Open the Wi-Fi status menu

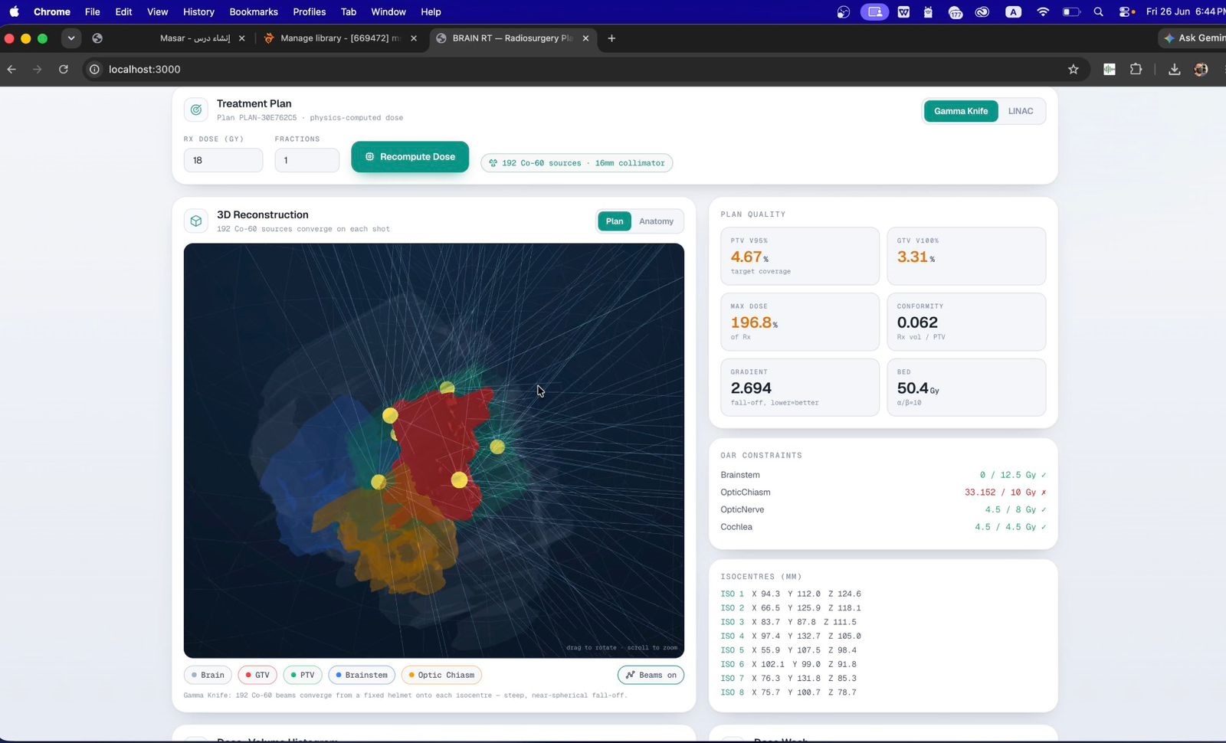coord(1043,11)
